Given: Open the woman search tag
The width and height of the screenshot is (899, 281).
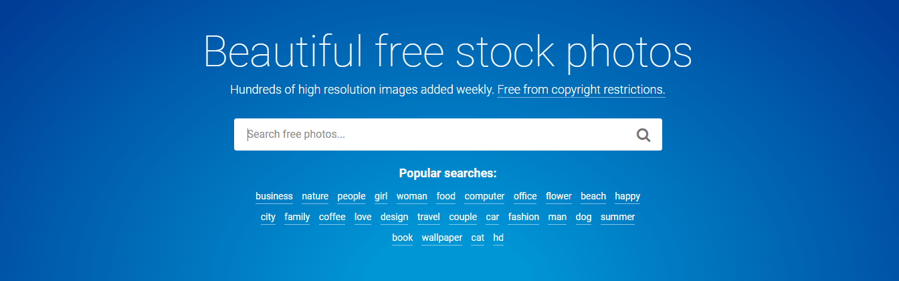Looking at the screenshot, I should point(412,196).
